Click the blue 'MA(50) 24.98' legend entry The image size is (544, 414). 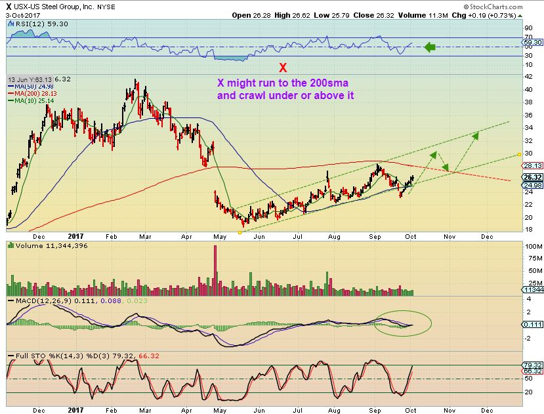(31, 87)
